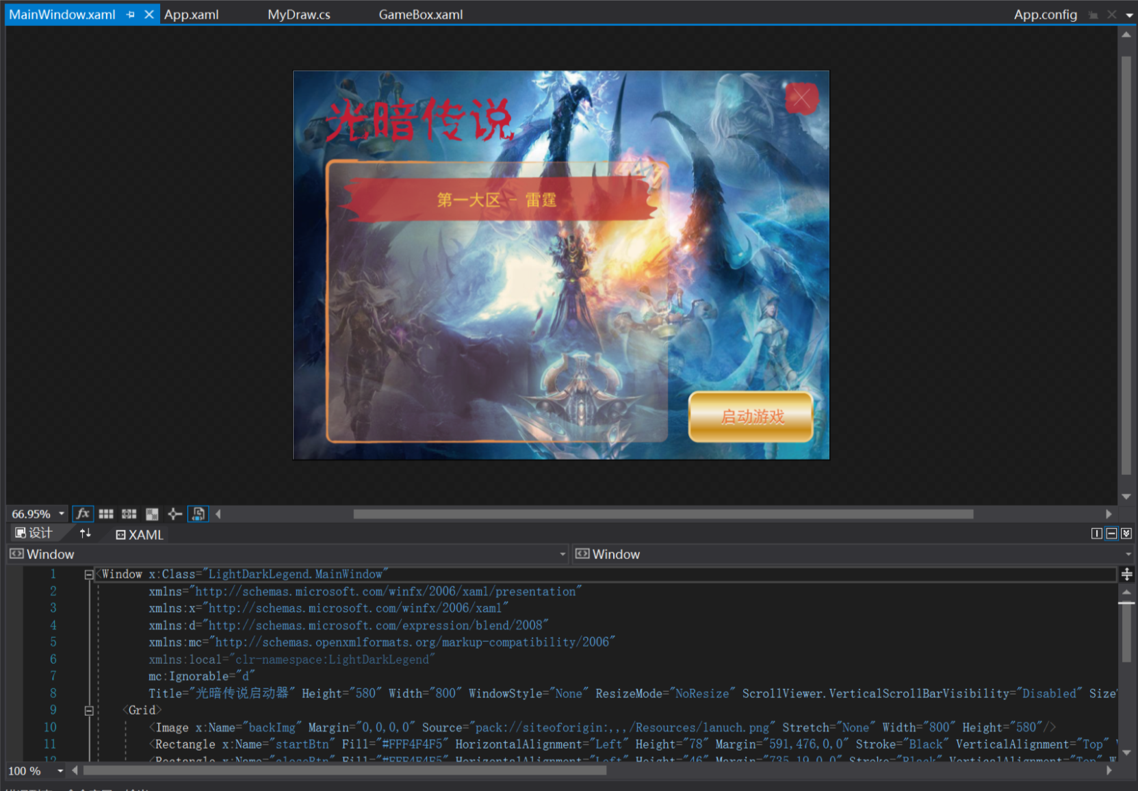Click the xmlns presentation URL on line 2
The height and width of the screenshot is (791, 1138).
tap(386, 591)
